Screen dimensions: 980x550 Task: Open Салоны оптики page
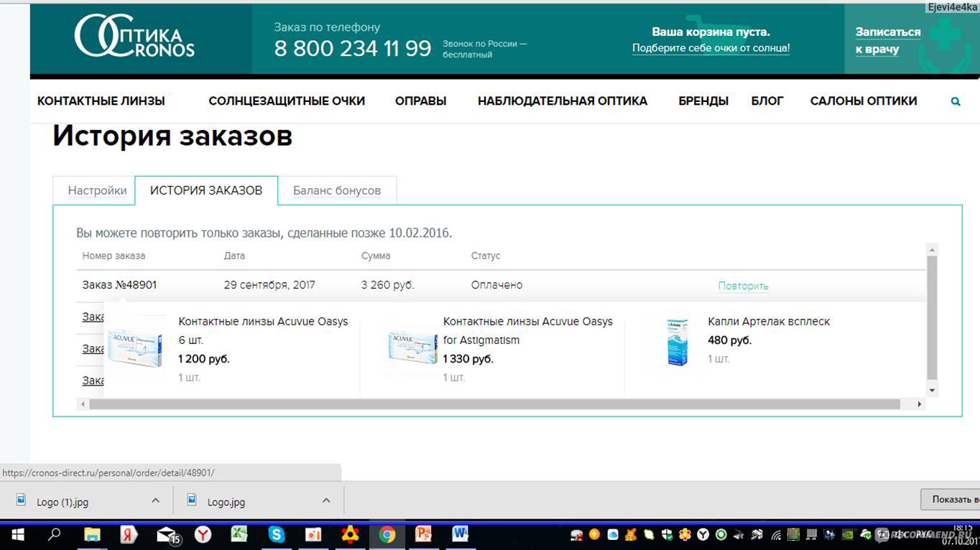point(864,101)
